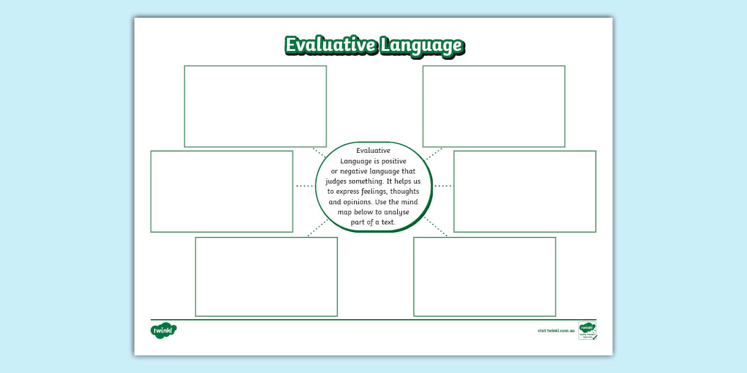Click the green Evaluative Language title
The width and height of the screenshot is (747, 373).
click(x=373, y=45)
